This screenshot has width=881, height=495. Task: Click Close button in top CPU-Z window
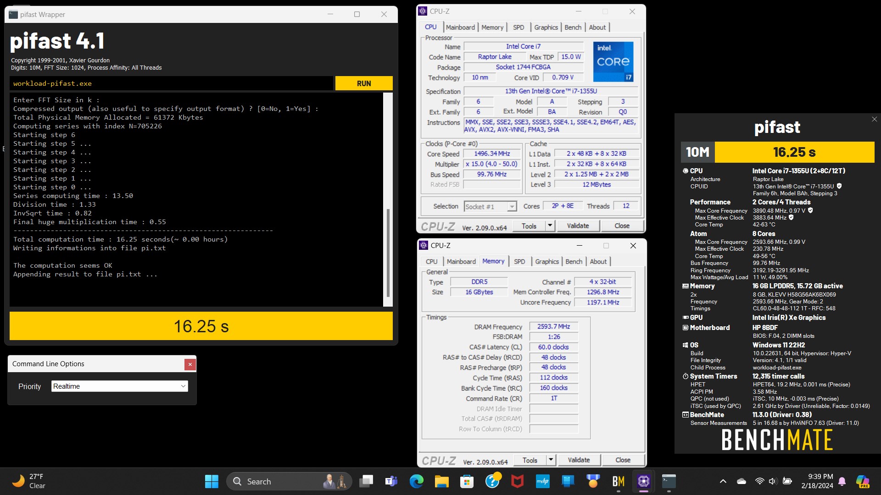click(622, 226)
